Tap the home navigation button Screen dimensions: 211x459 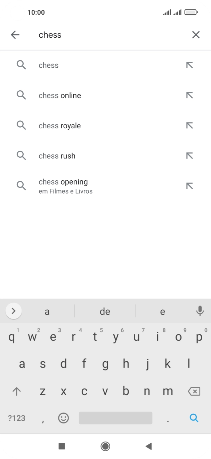point(105,446)
